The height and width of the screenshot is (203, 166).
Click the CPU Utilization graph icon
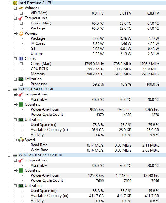pyautogui.click(x=21, y=79)
